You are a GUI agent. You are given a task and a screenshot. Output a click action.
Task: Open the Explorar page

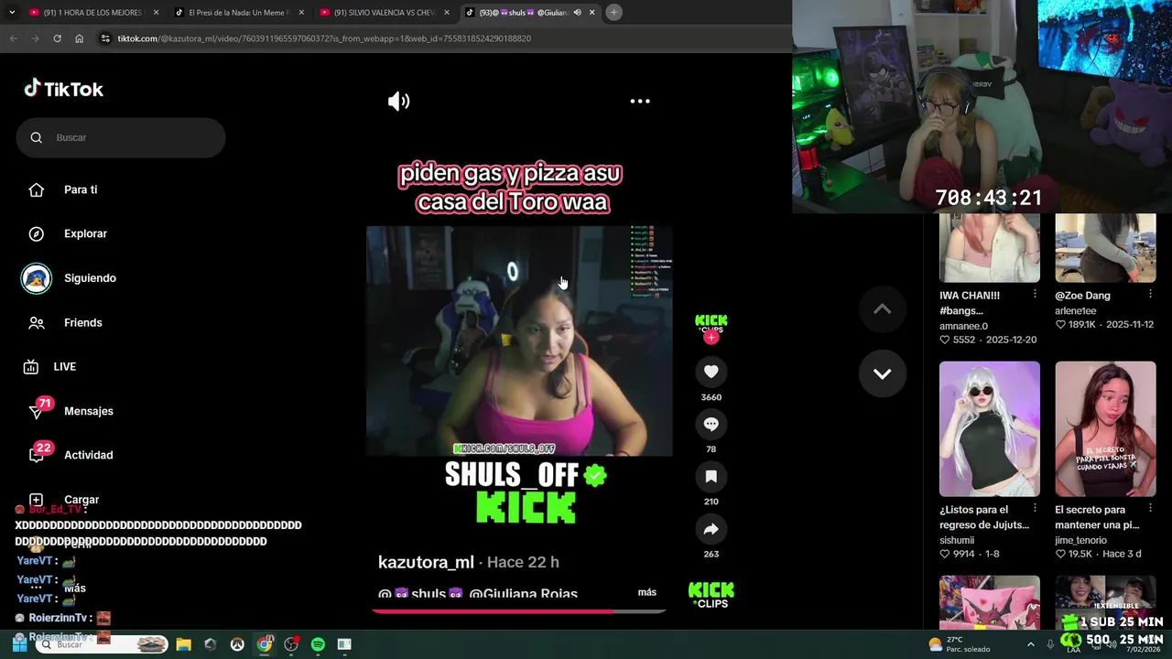(x=85, y=233)
